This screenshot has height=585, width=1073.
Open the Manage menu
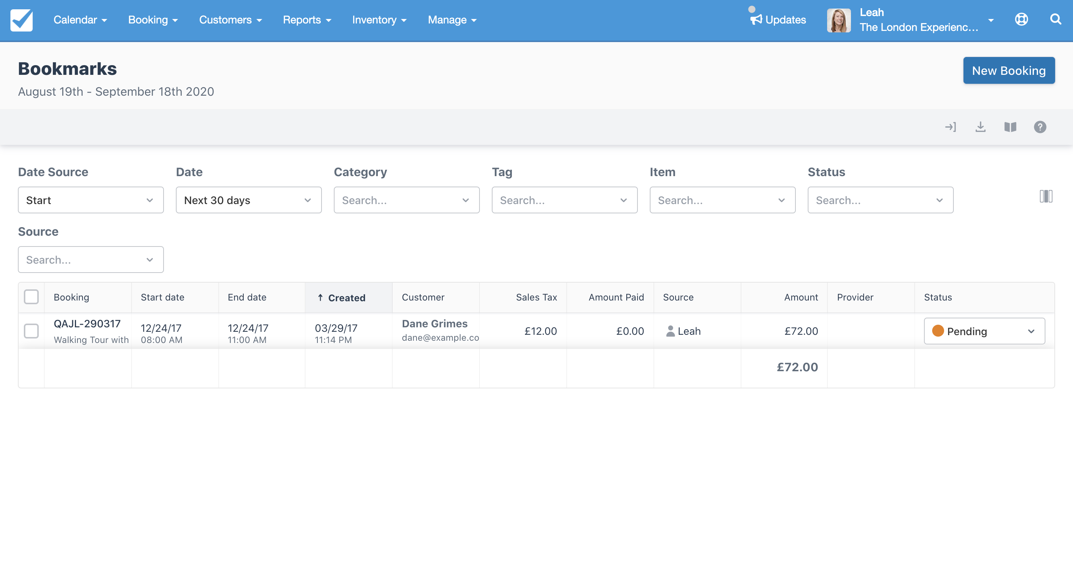(452, 20)
